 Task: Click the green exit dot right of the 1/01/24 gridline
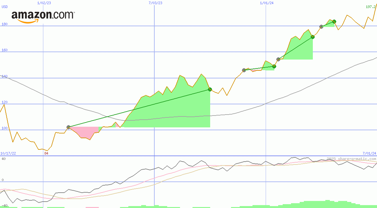tap(274, 67)
